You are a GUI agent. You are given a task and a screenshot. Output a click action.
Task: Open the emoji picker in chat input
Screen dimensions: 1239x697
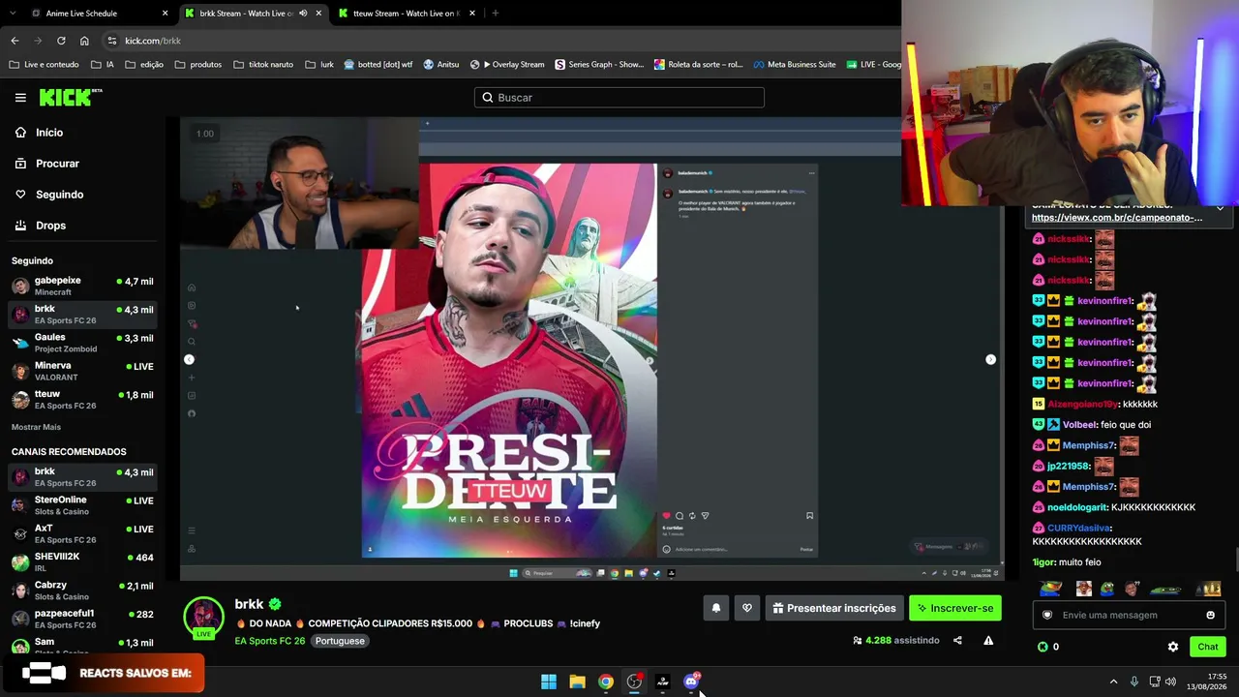1210,615
